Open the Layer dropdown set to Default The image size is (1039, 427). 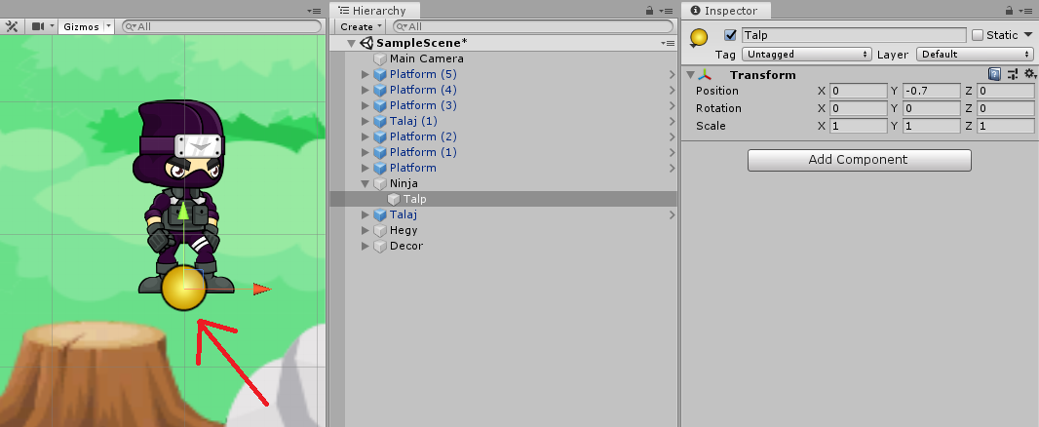point(975,55)
